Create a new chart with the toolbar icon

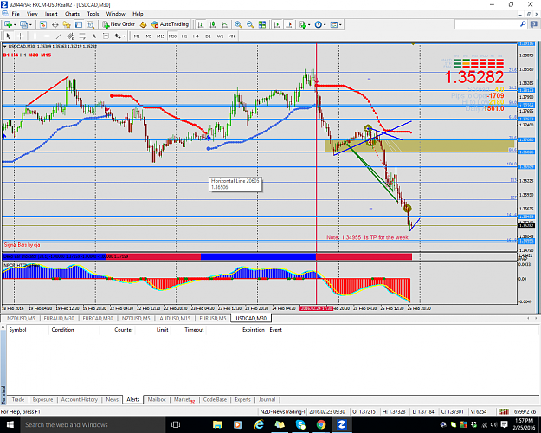8,24
